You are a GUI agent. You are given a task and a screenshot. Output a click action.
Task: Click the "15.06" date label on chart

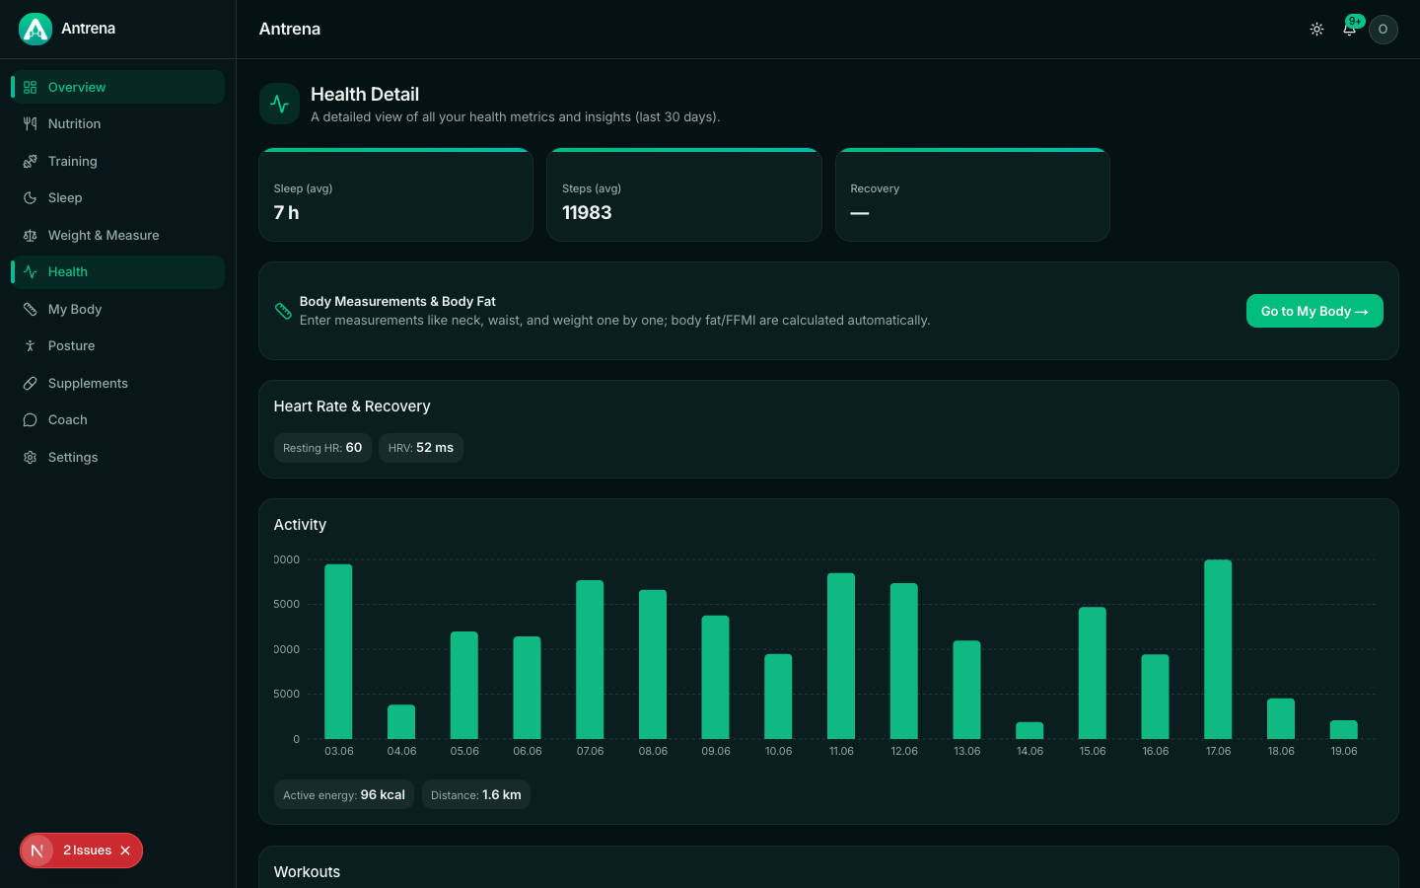coord(1093,752)
